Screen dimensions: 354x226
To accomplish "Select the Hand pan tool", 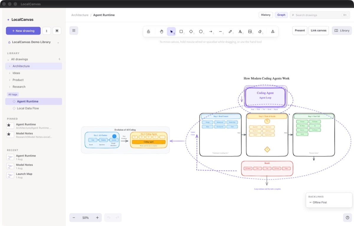I will [162, 32].
